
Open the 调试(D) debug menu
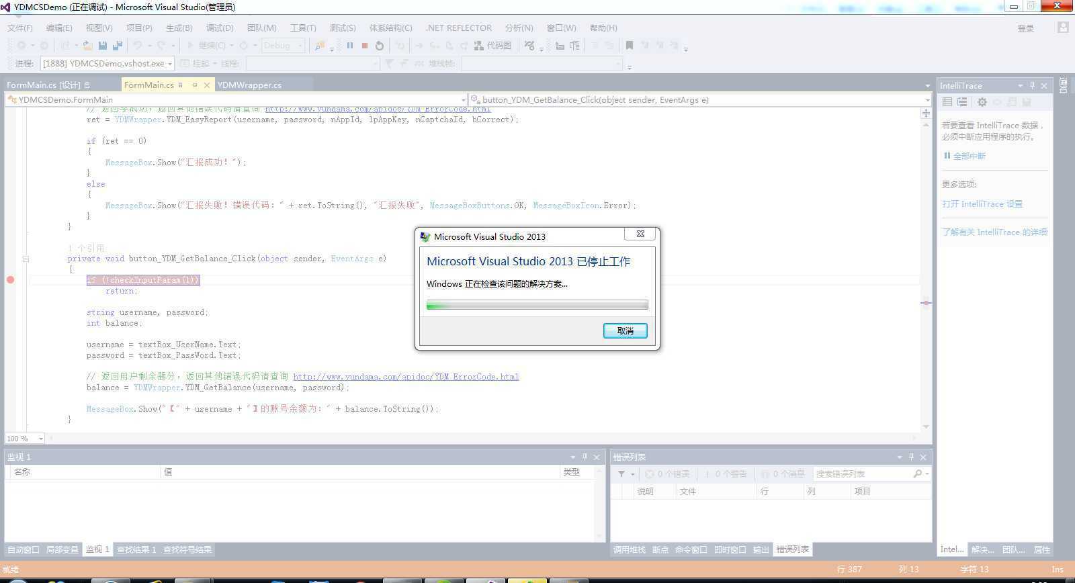tap(220, 28)
